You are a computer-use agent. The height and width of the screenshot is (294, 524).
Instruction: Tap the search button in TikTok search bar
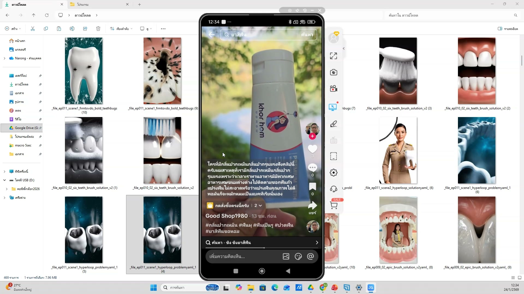[307, 35]
